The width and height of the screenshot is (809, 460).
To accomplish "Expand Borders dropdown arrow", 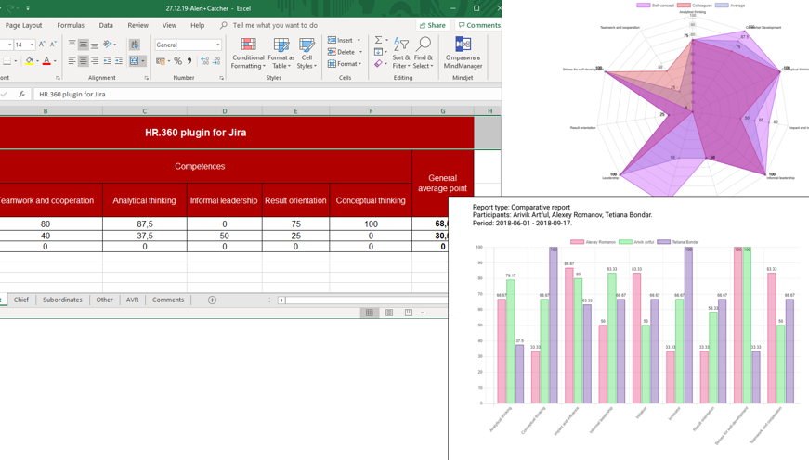I will click(x=16, y=61).
